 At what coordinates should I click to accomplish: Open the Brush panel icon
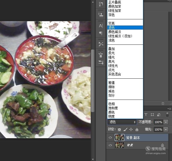[x=101, y=55]
